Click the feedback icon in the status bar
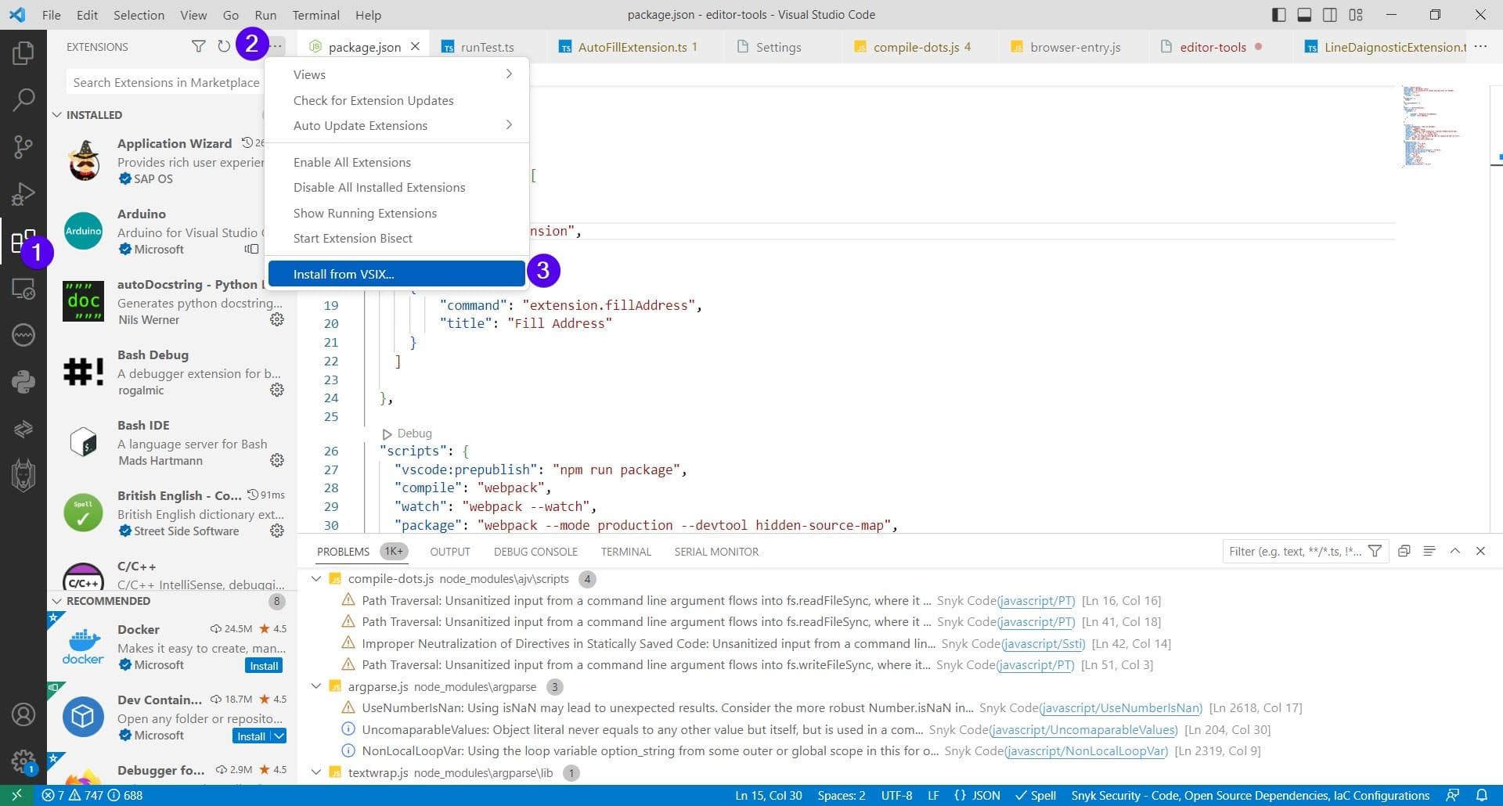This screenshot has width=1503, height=806. pos(1453,795)
